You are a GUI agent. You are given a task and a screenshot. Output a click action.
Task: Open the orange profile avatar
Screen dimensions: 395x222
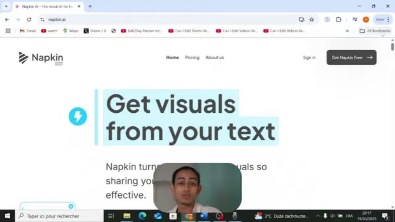(366, 19)
